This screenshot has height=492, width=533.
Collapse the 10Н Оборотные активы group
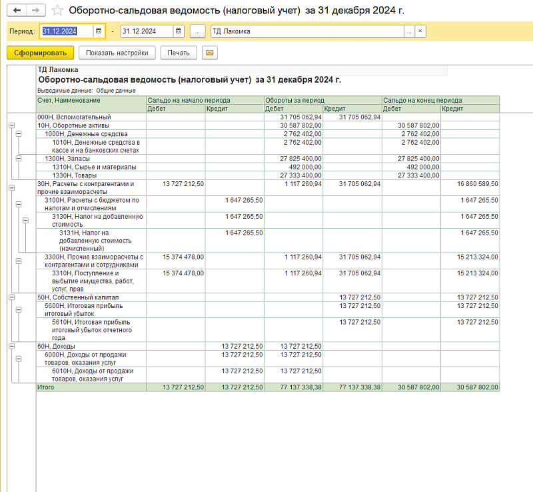pos(11,125)
